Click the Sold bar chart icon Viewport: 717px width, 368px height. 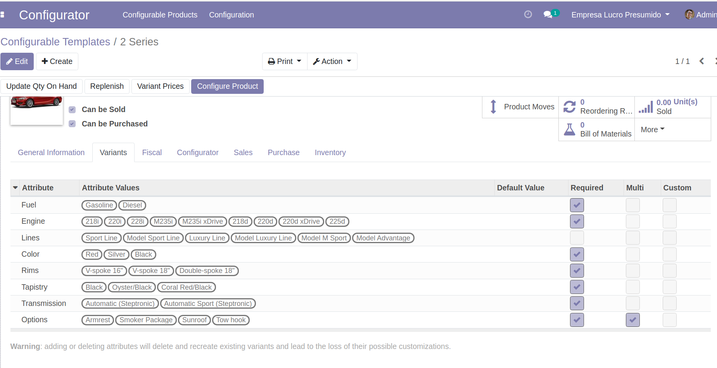point(646,107)
